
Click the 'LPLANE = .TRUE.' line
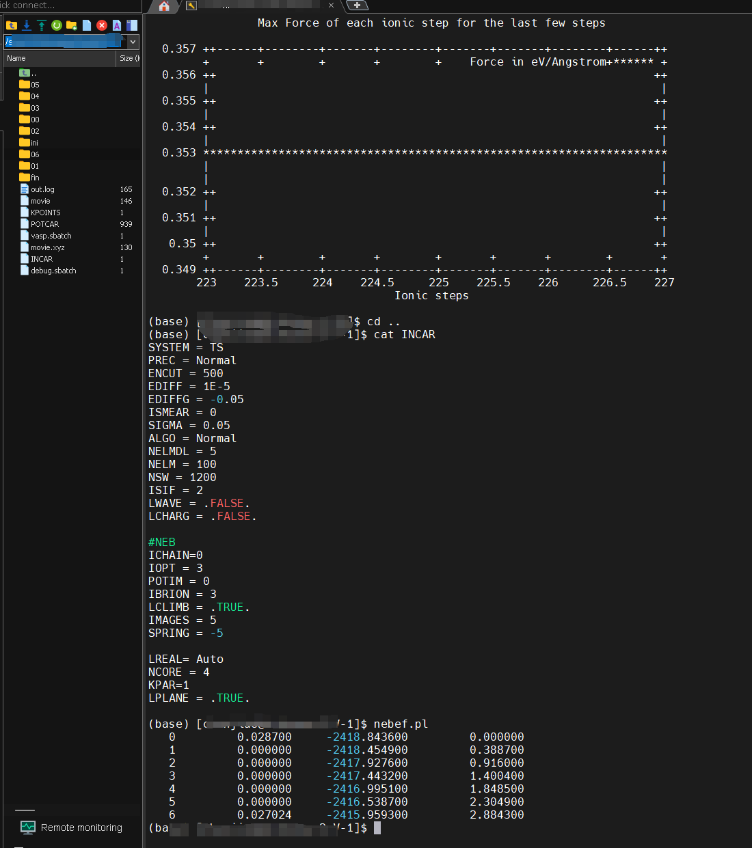200,698
